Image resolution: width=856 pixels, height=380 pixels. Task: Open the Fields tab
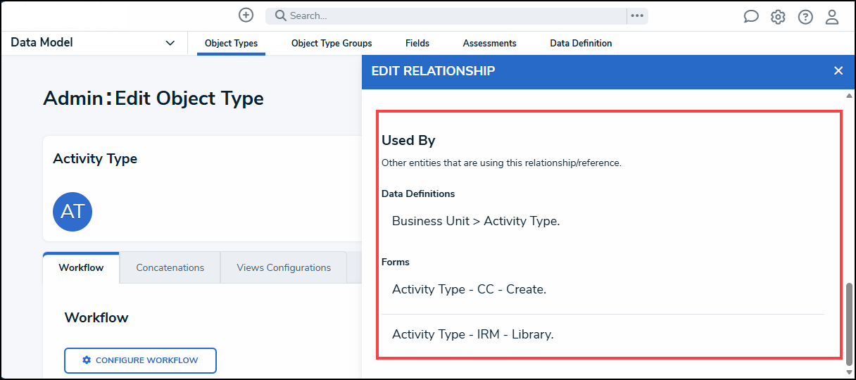417,44
